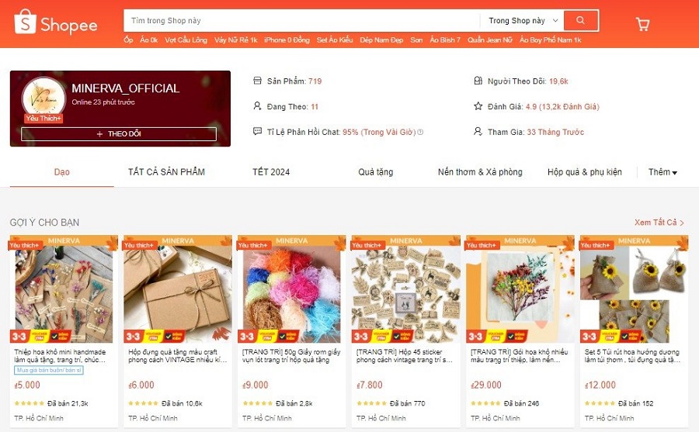The image size is (699, 432).
Task: Select the Nến thơm & Xà phòng tab
Action: point(480,172)
